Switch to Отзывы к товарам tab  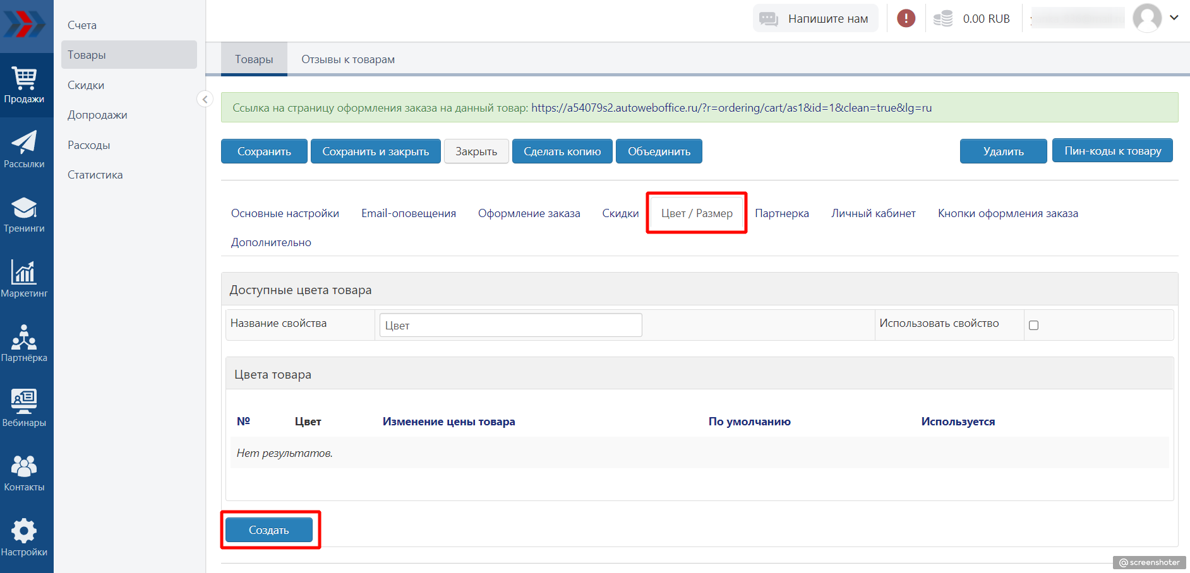347,59
